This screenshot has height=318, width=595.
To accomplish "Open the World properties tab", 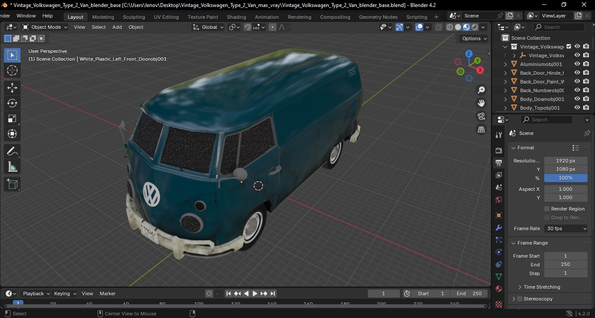I will pos(499,200).
